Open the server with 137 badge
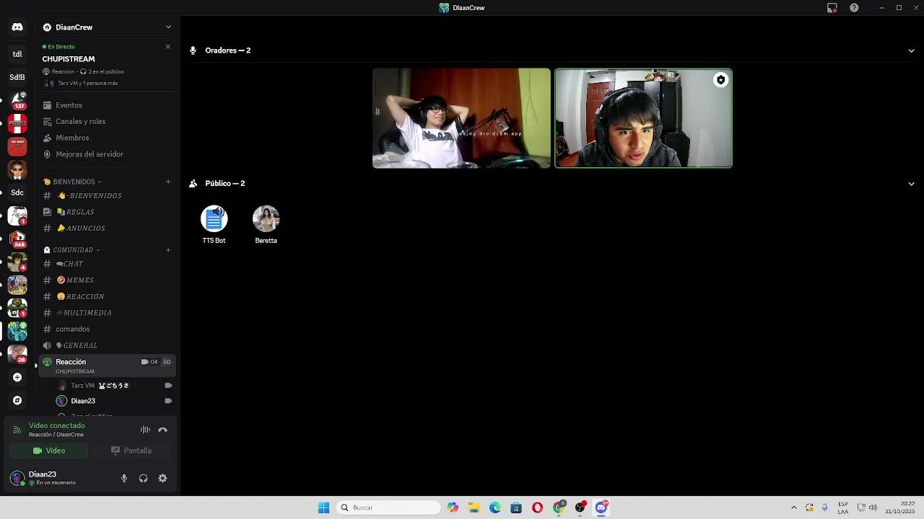This screenshot has width=924, height=519. [x=17, y=100]
